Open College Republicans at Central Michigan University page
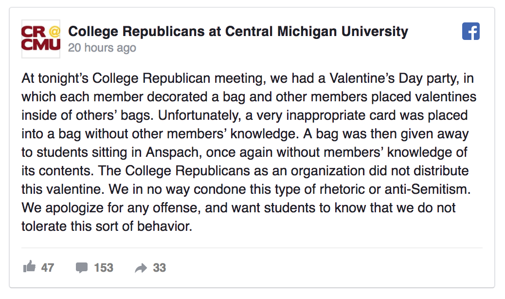The height and width of the screenshot is (299, 505). pyautogui.click(x=238, y=32)
